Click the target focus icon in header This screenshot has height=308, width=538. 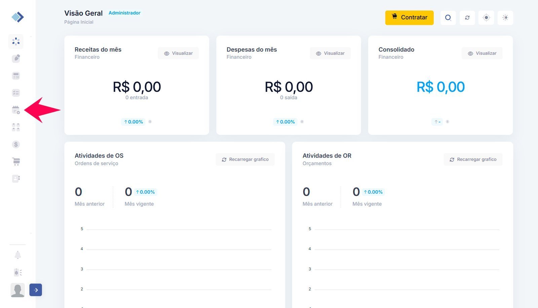coord(486,18)
